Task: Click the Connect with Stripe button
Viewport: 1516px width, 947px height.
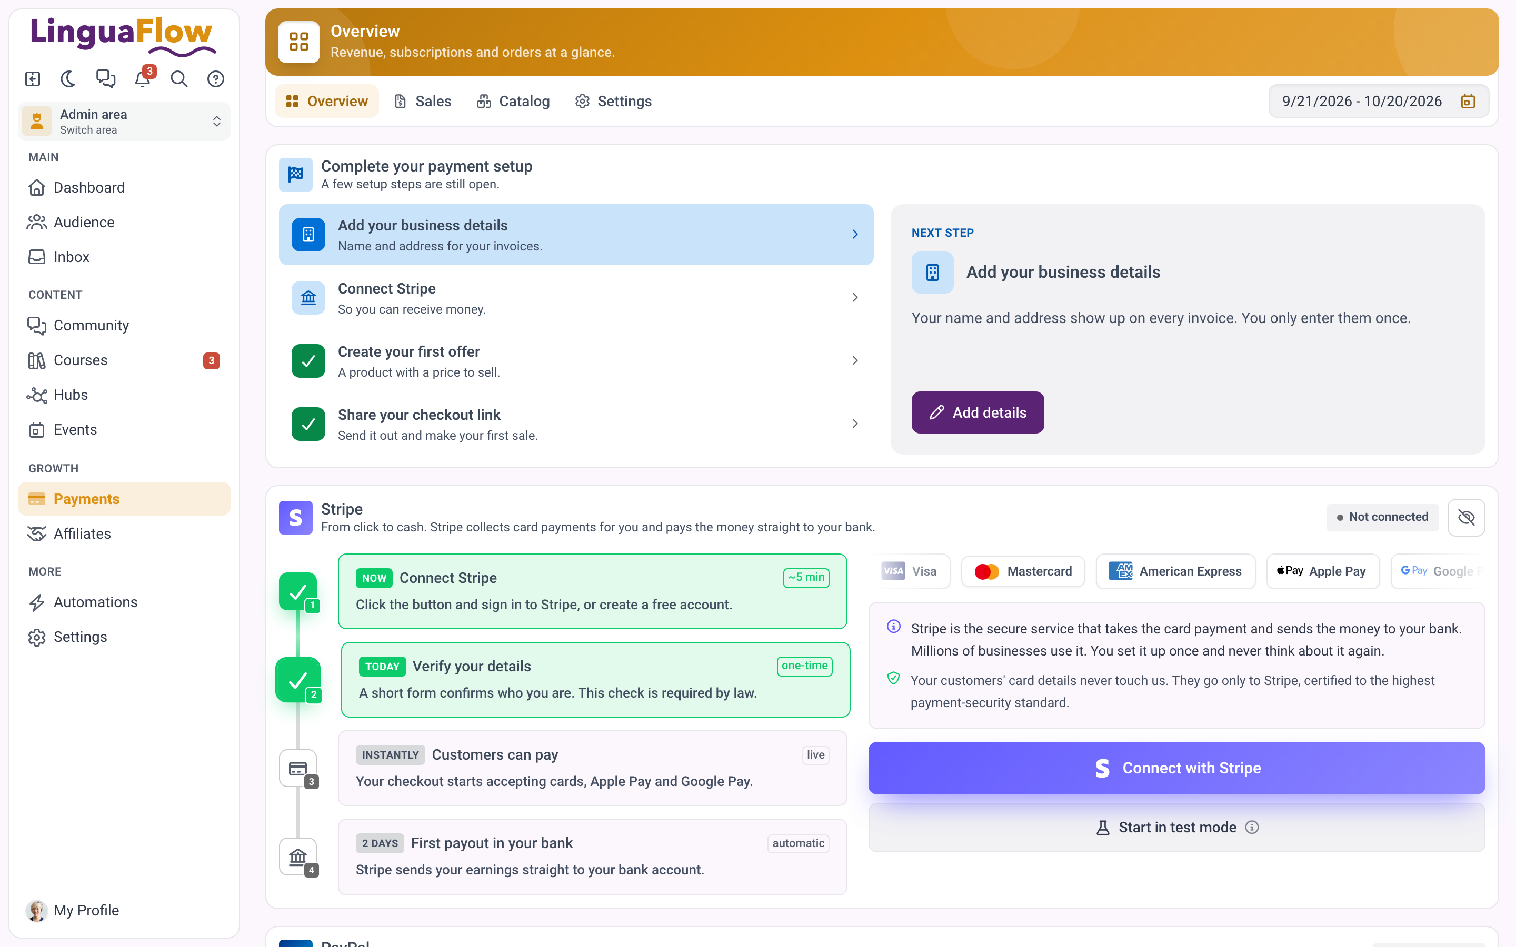Action: coord(1176,769)
